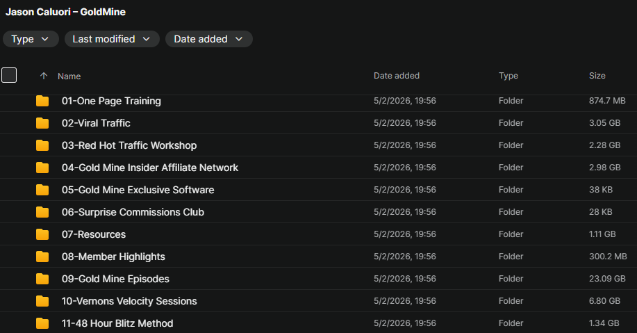Select the 08-Member Highlights row name
Screen dimensions: 637x333
coord(113,257)
